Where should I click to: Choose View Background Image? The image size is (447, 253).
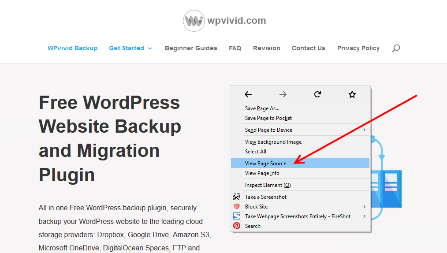click(300, 142)
